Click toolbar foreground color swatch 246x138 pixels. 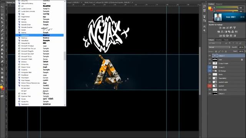(x=2, y=87)
